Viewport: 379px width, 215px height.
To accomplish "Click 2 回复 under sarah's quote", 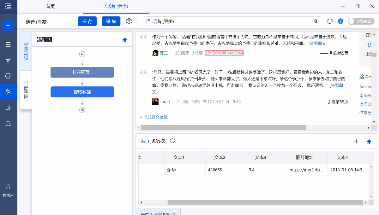I will [183, 102].
